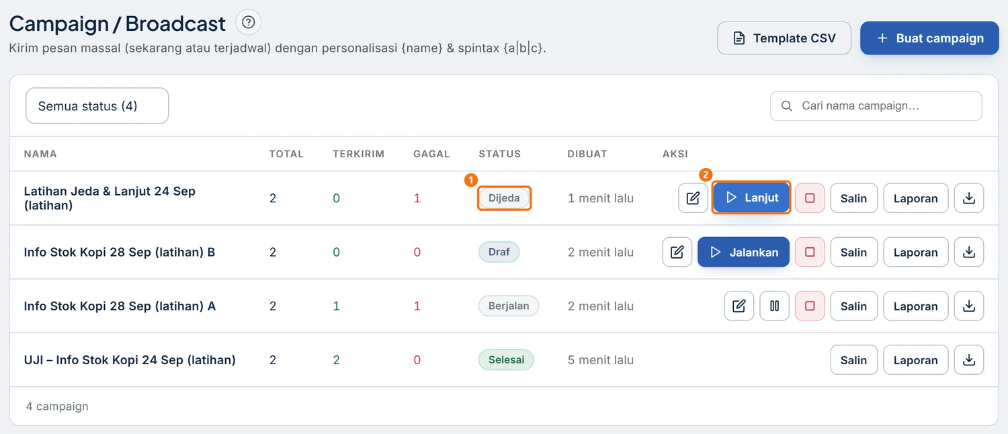Viewport: 1008px width, 434px height.
Task: Open the Semua status (4) filter dropdown
Action: (x=97, y=105)
